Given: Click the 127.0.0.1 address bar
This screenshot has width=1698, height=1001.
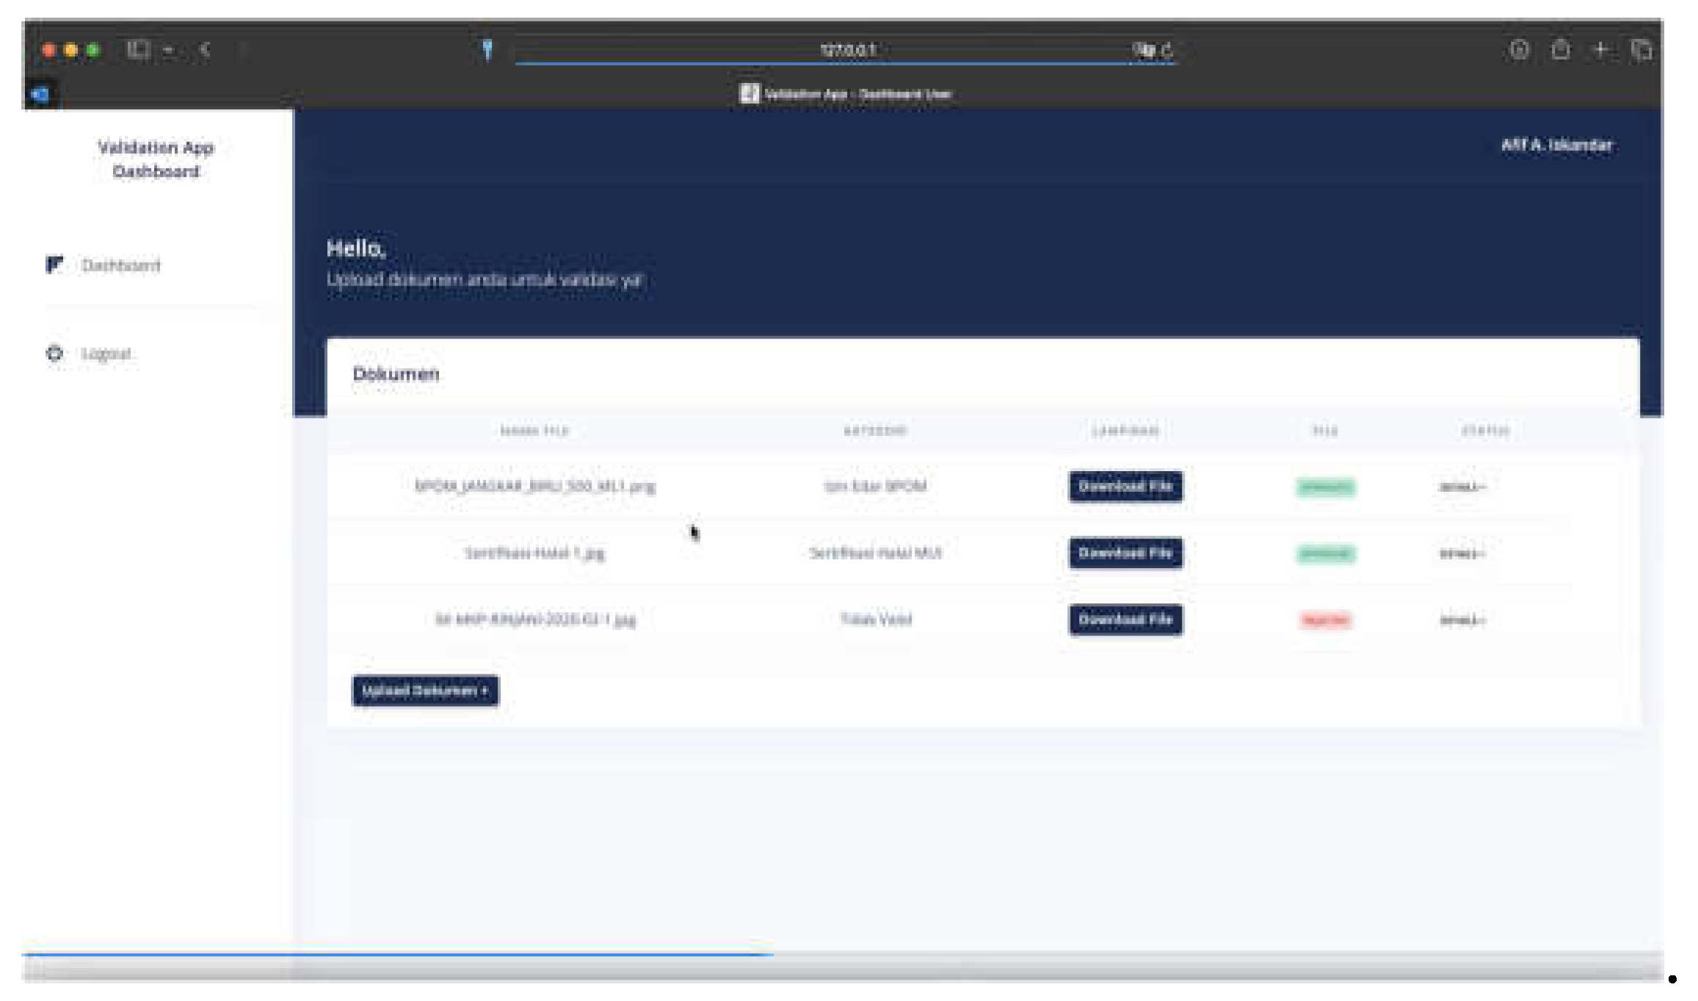Looking at the screenshot, I should pos(847,50).
